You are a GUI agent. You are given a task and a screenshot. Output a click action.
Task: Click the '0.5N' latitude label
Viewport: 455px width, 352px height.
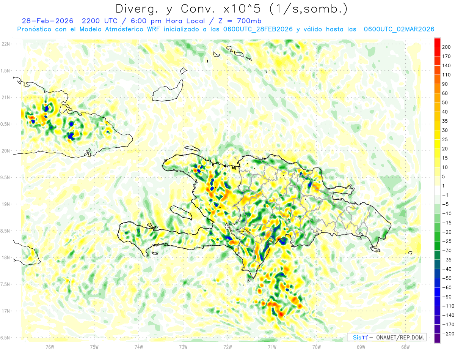[6, 124]
